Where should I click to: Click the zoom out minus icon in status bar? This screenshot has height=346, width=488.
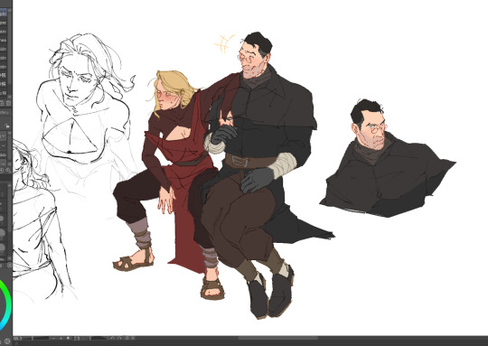(53, 338)
